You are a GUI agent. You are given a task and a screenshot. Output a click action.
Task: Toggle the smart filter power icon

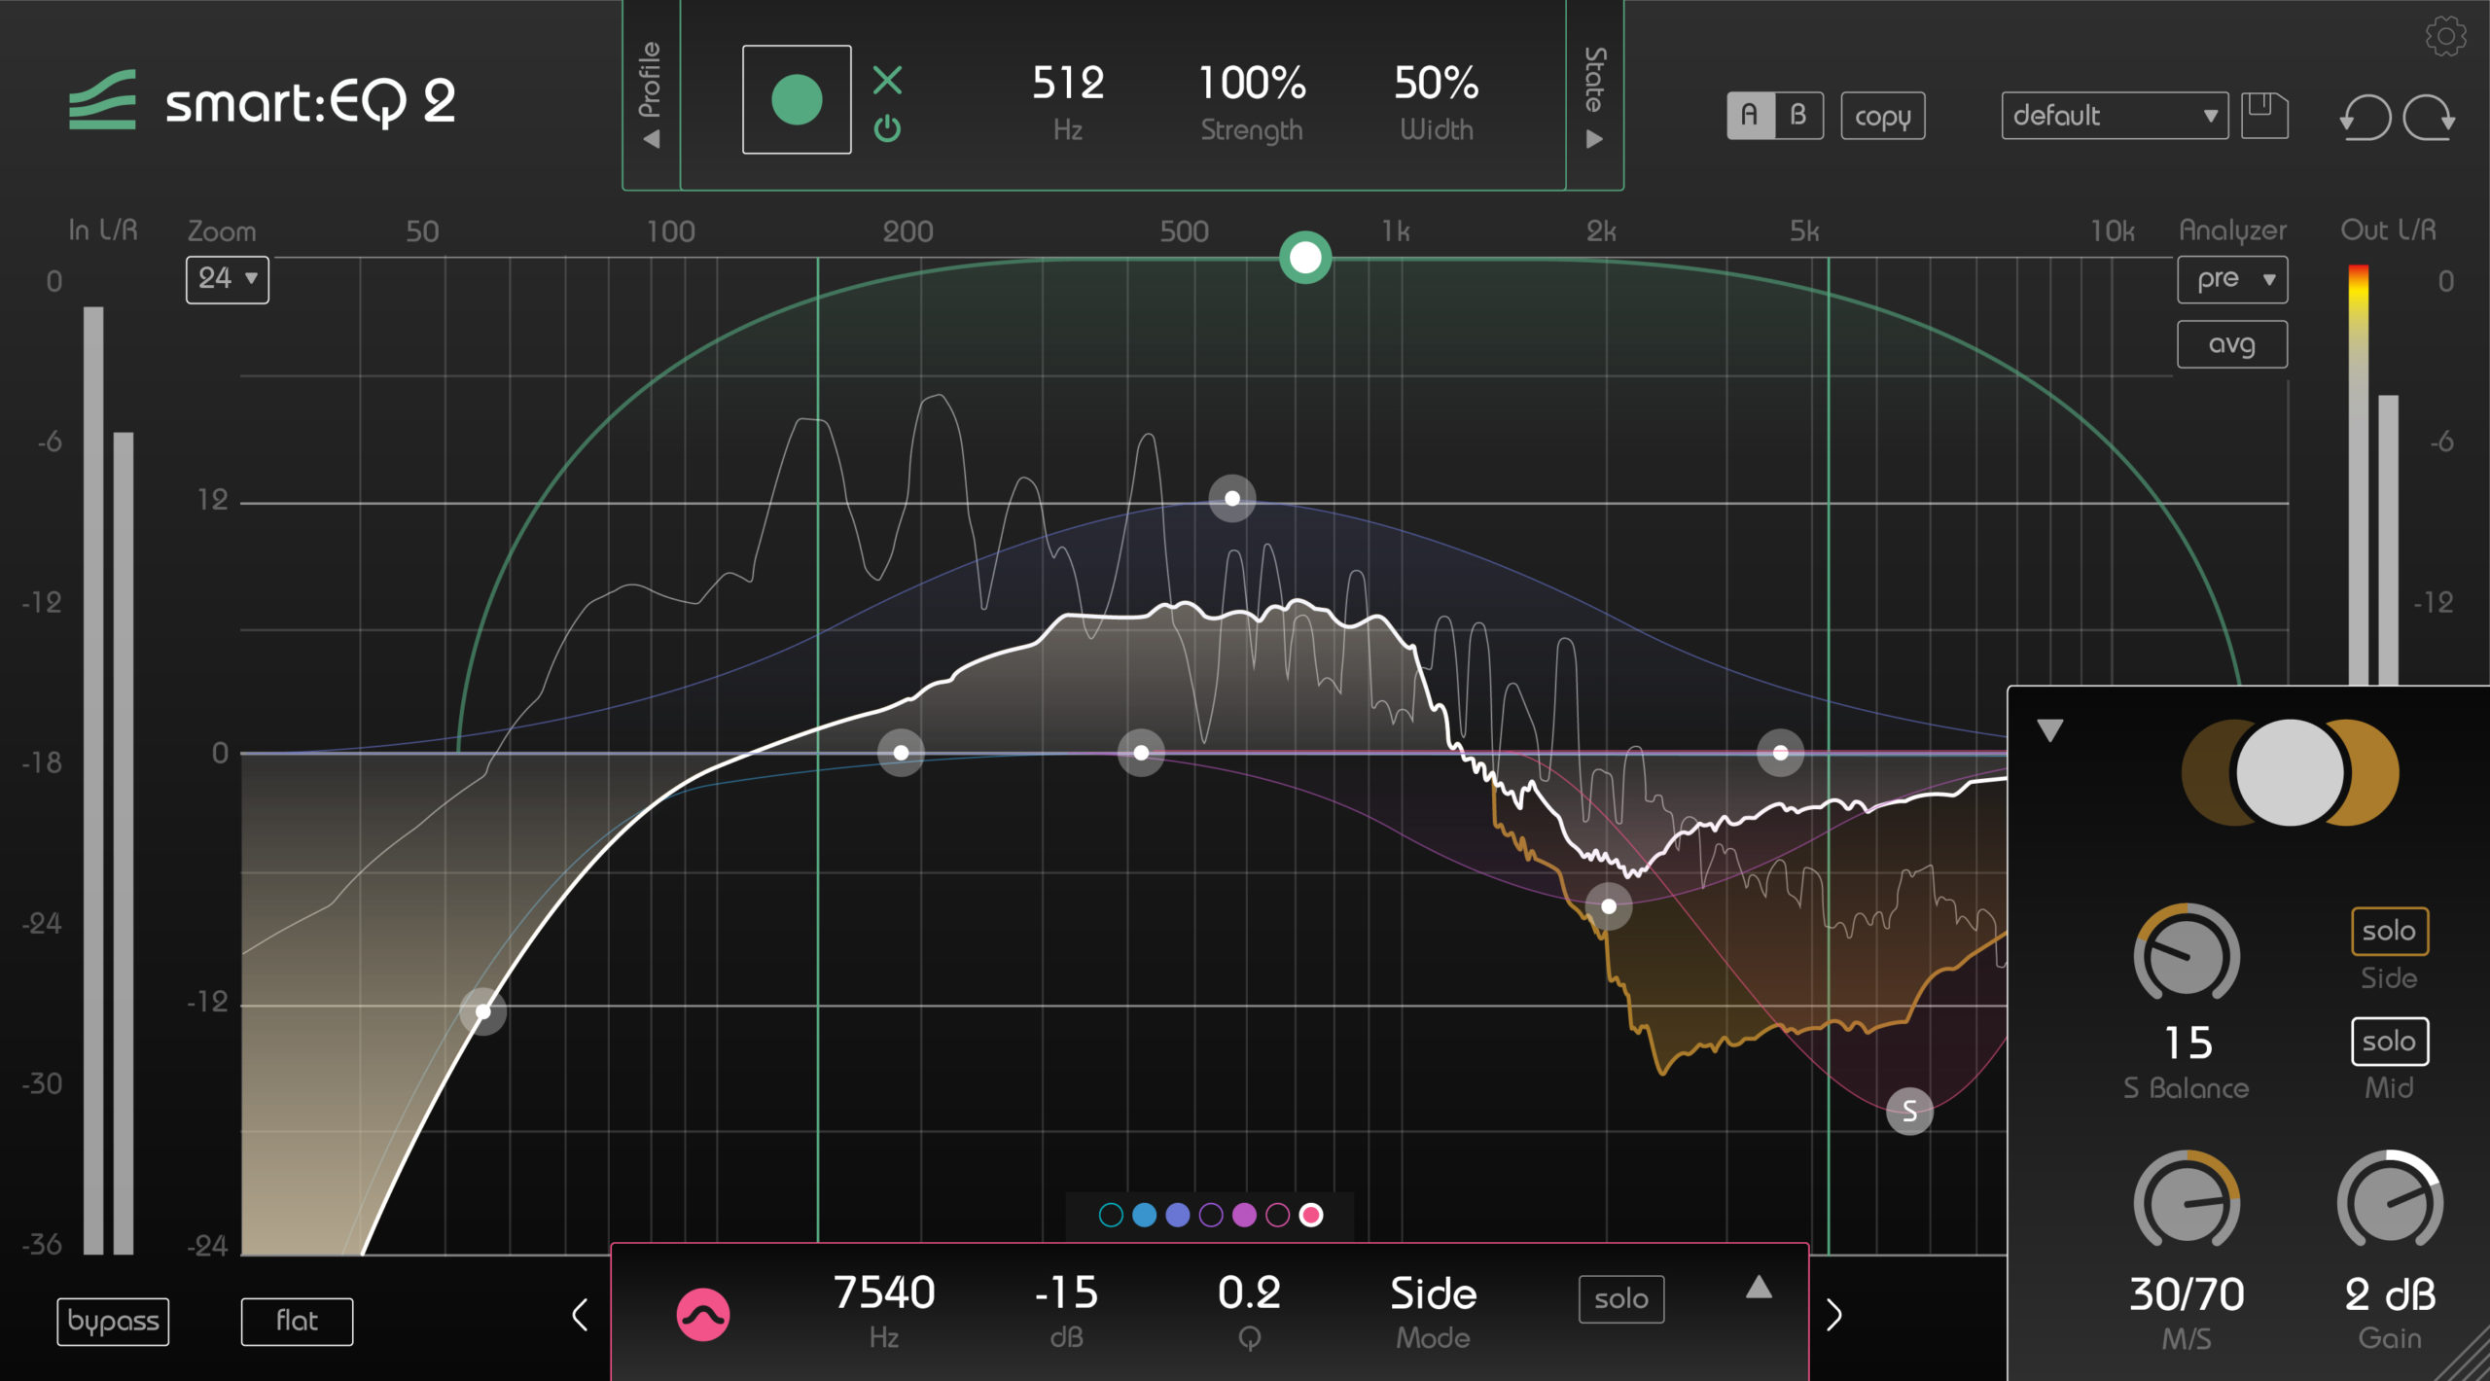click(x=887, y=128)
